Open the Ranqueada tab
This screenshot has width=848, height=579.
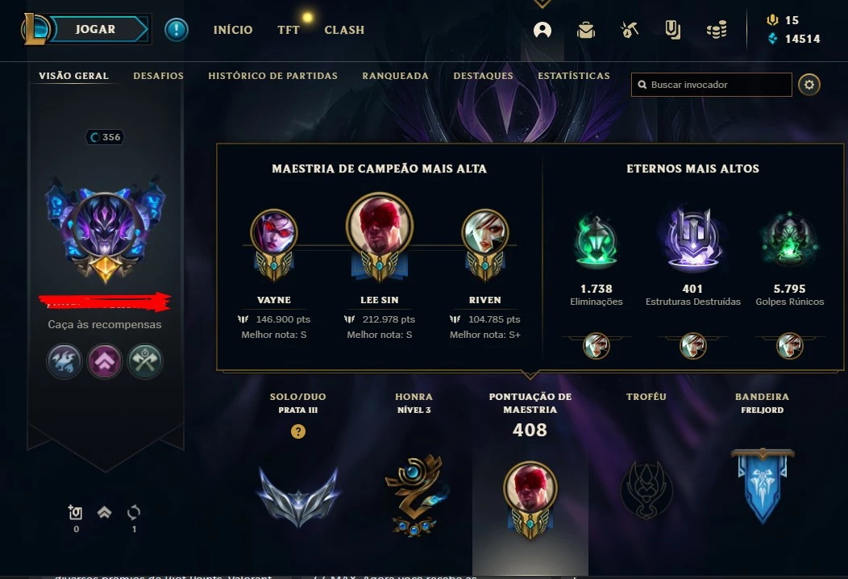coord(395,76)
